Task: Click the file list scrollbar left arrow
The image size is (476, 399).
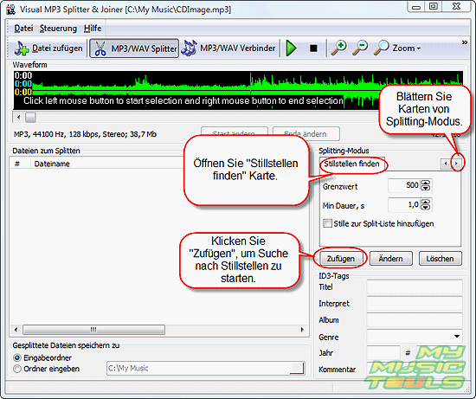Action: (x=16, y=330)
